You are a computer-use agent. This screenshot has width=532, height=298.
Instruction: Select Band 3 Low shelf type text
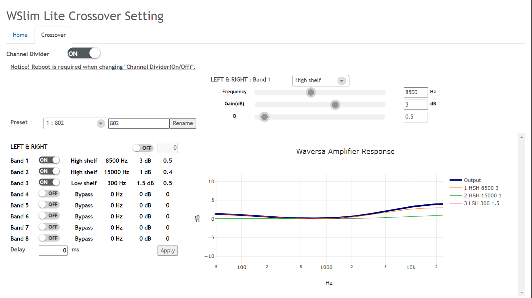[84, 183]
